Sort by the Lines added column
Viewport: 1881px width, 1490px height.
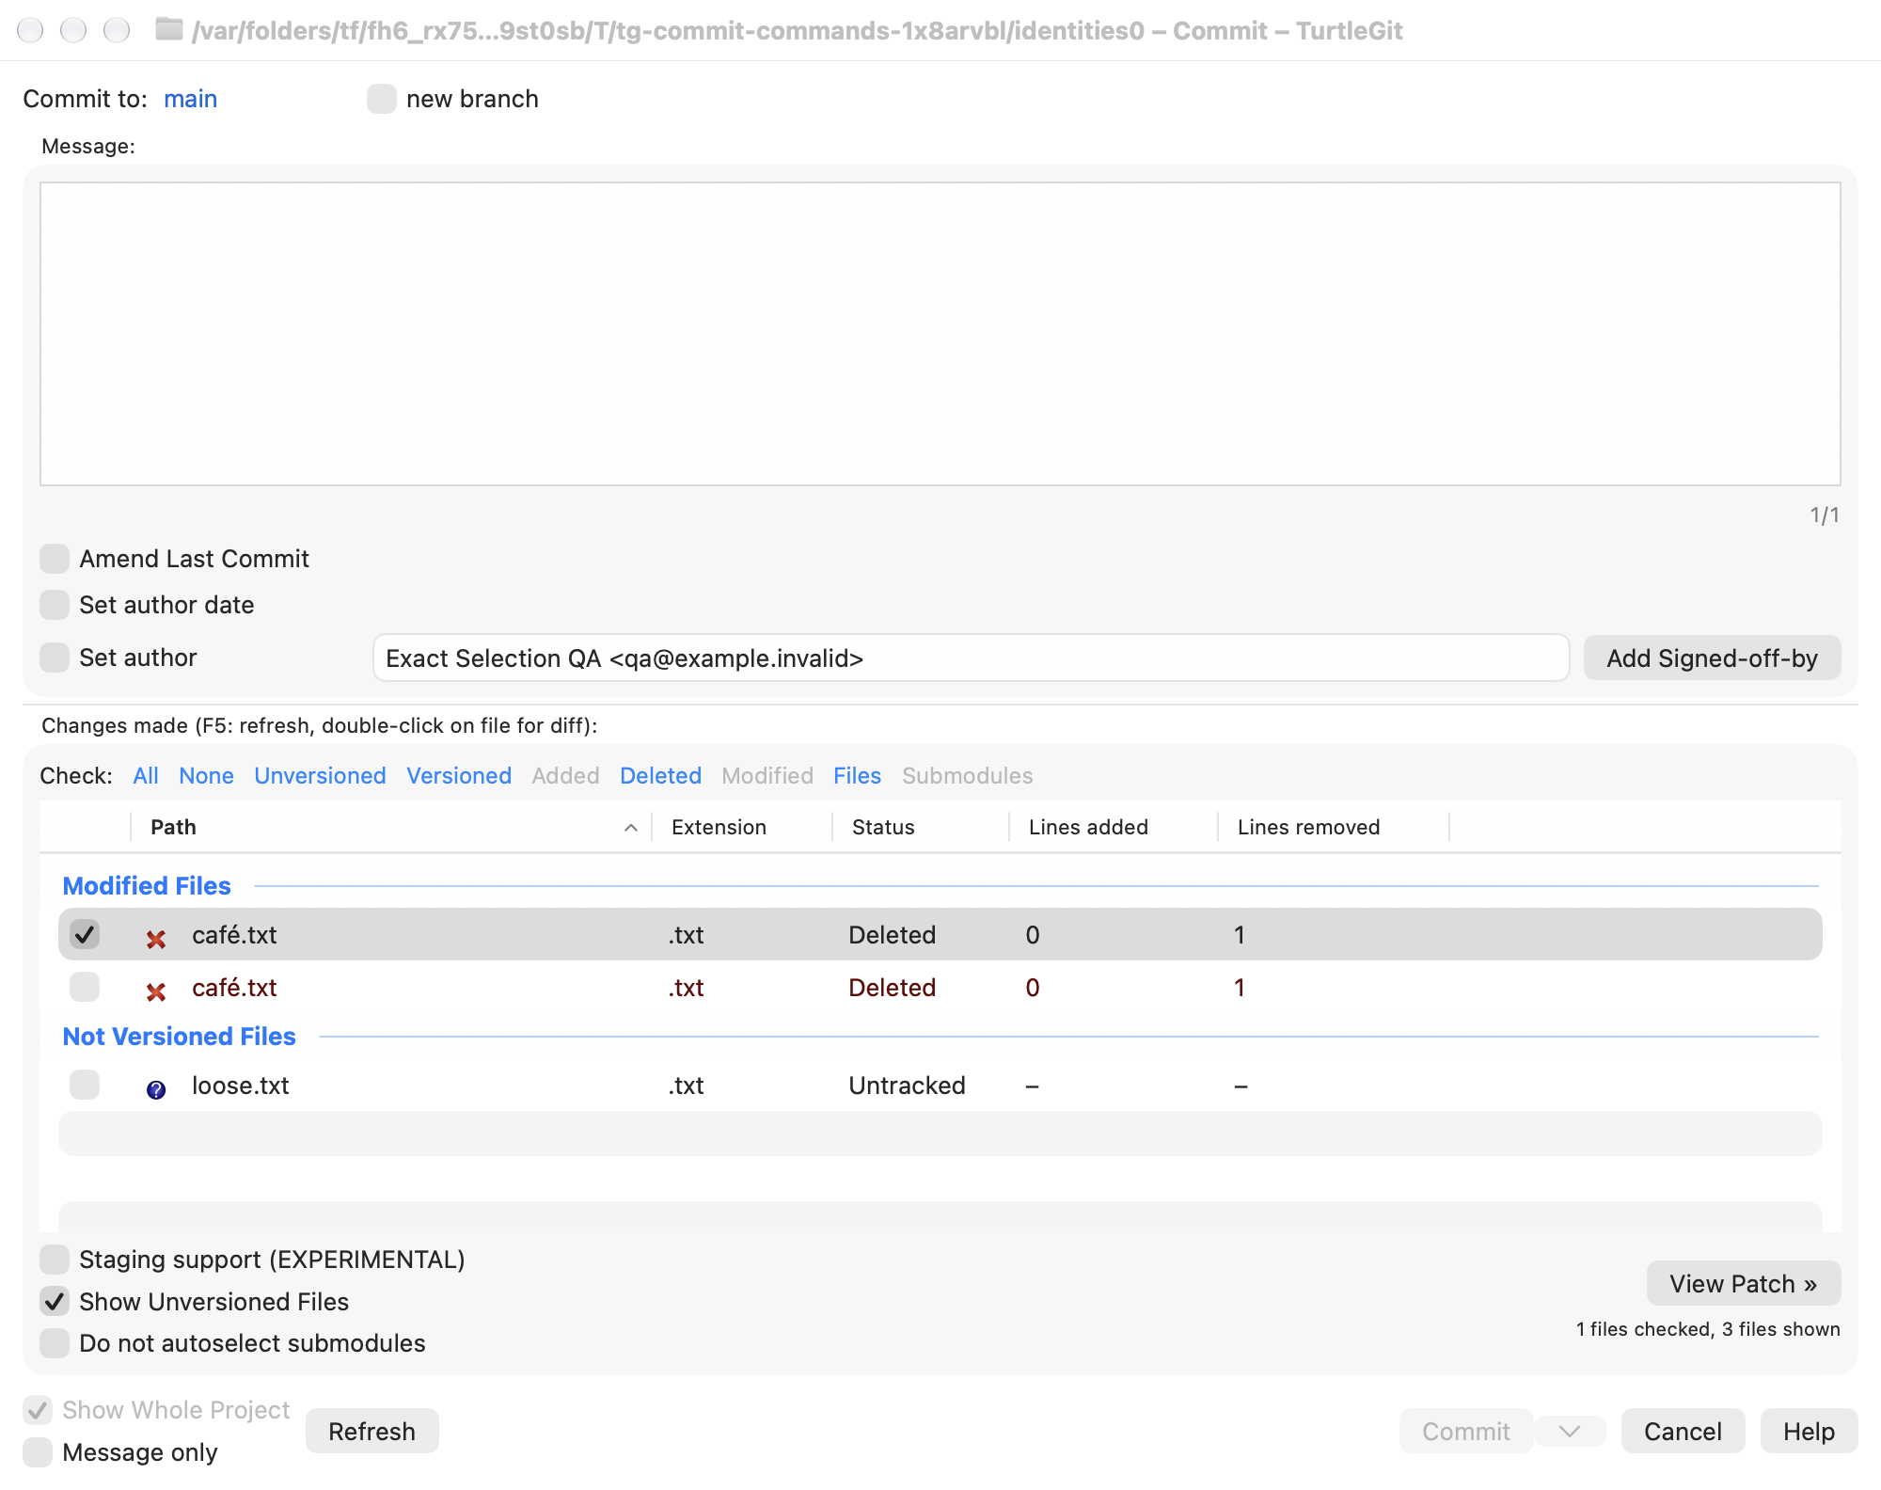(x=1114, y=827)
